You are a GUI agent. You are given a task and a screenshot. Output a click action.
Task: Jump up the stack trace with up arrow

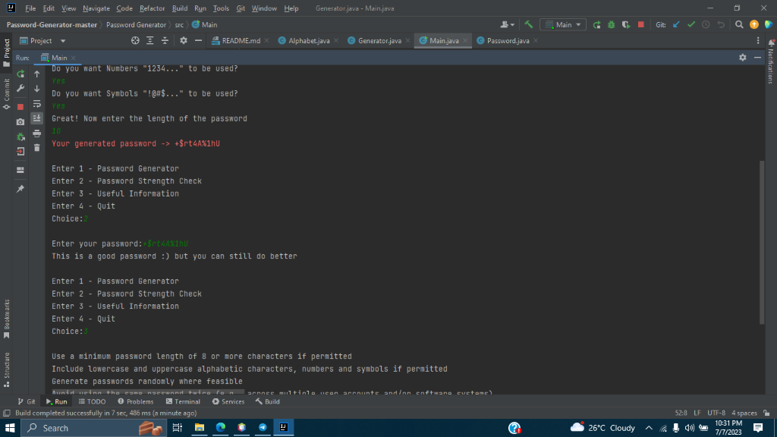(x=36, y=74)
